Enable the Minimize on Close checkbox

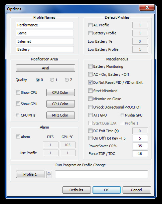90,99
